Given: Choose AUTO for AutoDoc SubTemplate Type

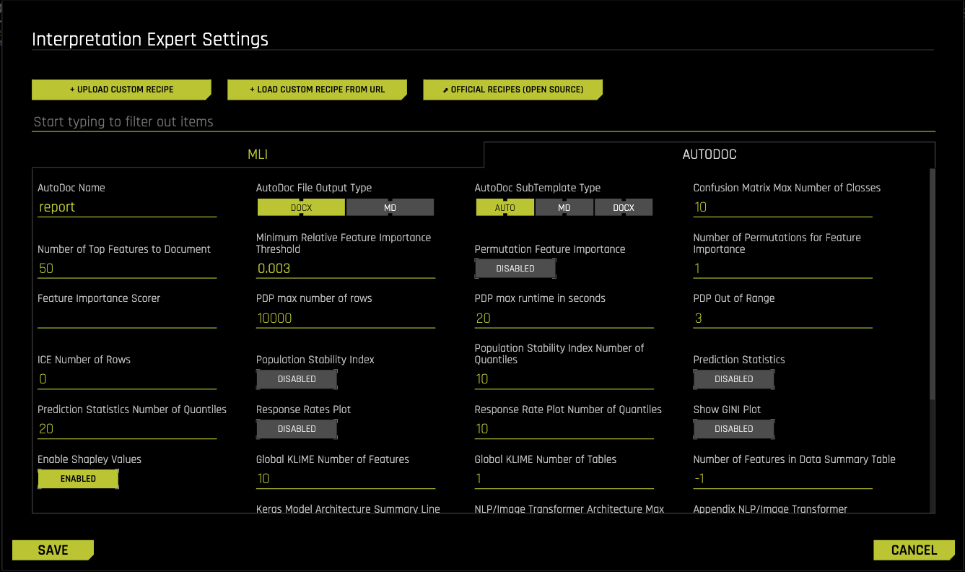Looking at the screenshot, I should pyautogui.click(x=505, y=207).
